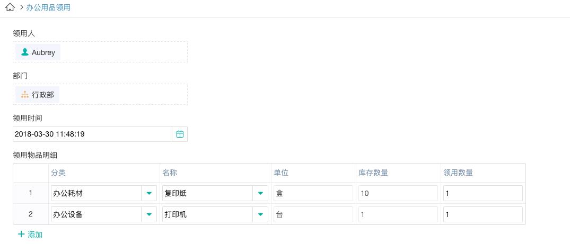Open the calendar date picker icon
Viewport: 570px width, 244px height.
[180, 134]
